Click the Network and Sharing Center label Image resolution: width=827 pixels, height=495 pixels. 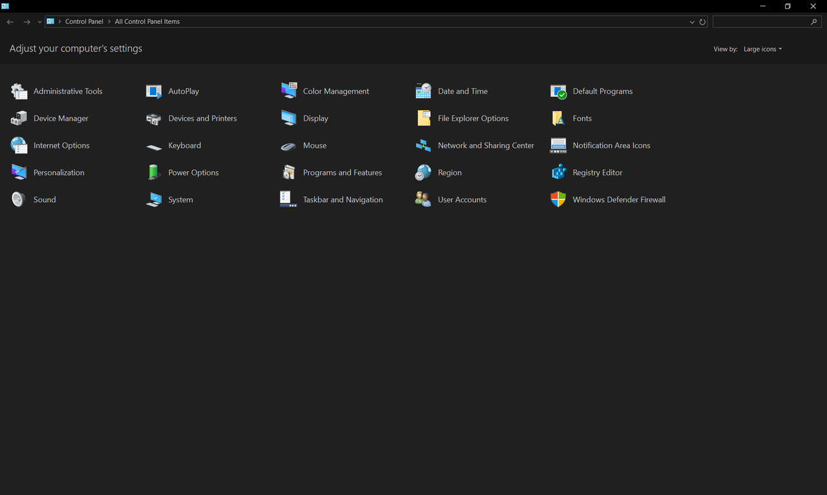coord(486,145)
